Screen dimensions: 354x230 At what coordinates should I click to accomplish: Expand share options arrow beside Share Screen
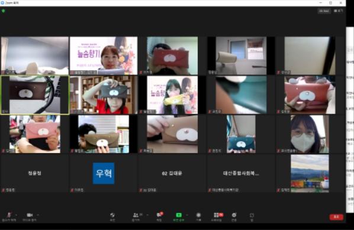[186, 215]
